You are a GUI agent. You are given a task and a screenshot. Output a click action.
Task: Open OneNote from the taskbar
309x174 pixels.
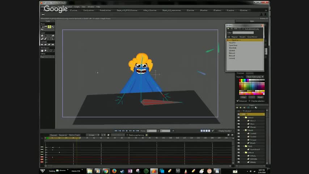130,171
